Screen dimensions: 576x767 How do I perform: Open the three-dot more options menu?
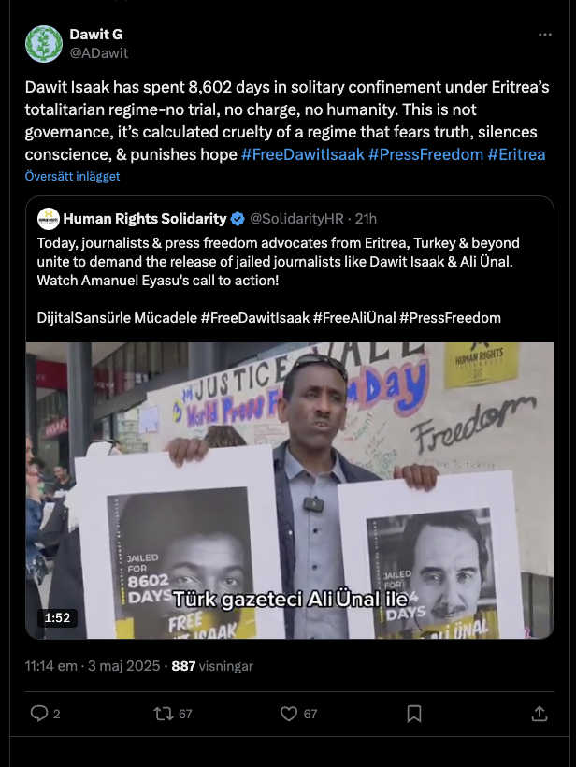pyautogui.click(x=545, y=35)
